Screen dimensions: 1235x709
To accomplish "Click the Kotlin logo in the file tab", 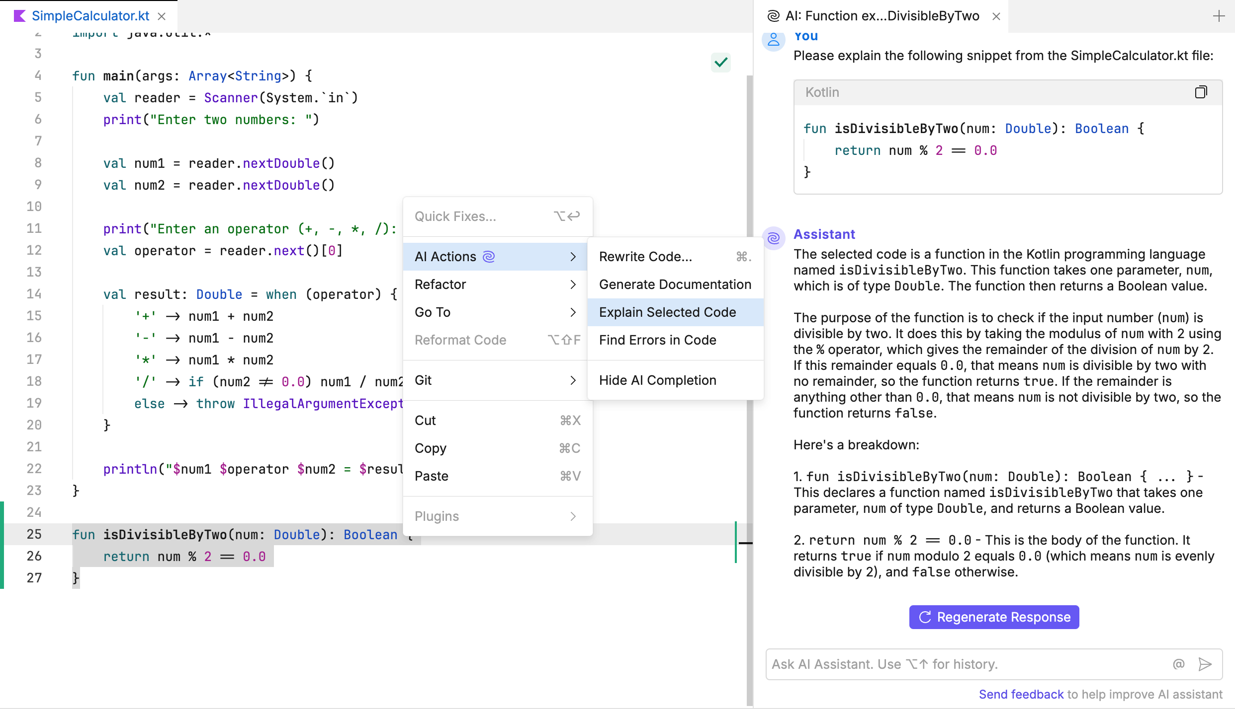I will [19, 15].
